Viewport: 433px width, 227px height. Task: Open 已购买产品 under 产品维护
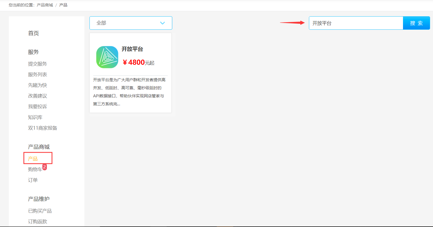click(x=40, y=211)
